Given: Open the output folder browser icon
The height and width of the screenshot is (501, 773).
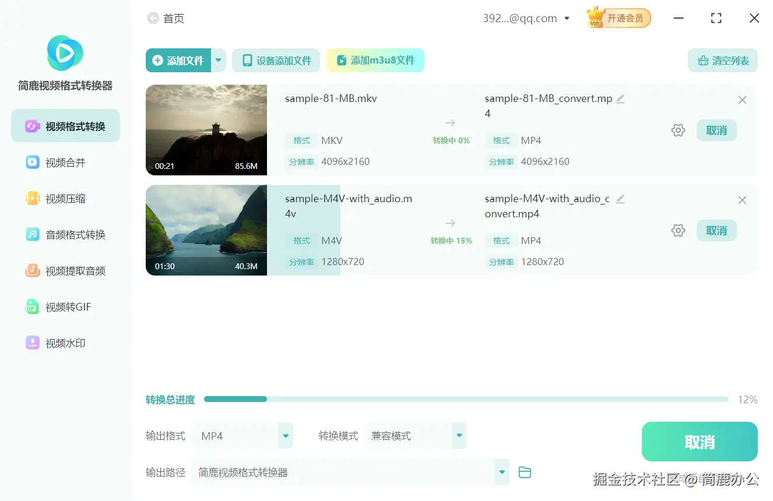Looking at the screenshot, I should click(524, 472).
